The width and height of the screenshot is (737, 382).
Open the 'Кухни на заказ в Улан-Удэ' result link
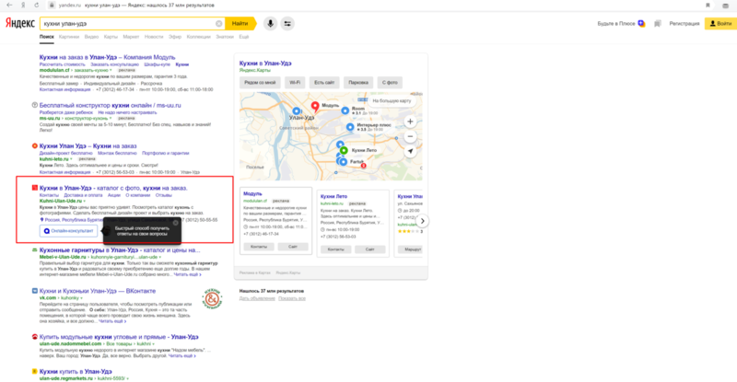click(x=83, y=56)
